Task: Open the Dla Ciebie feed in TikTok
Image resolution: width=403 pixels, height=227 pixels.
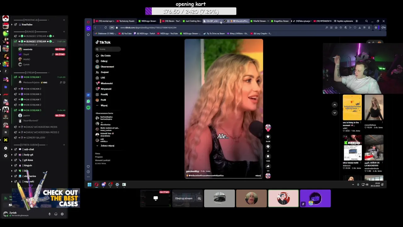Action: [x=103, y=55]
